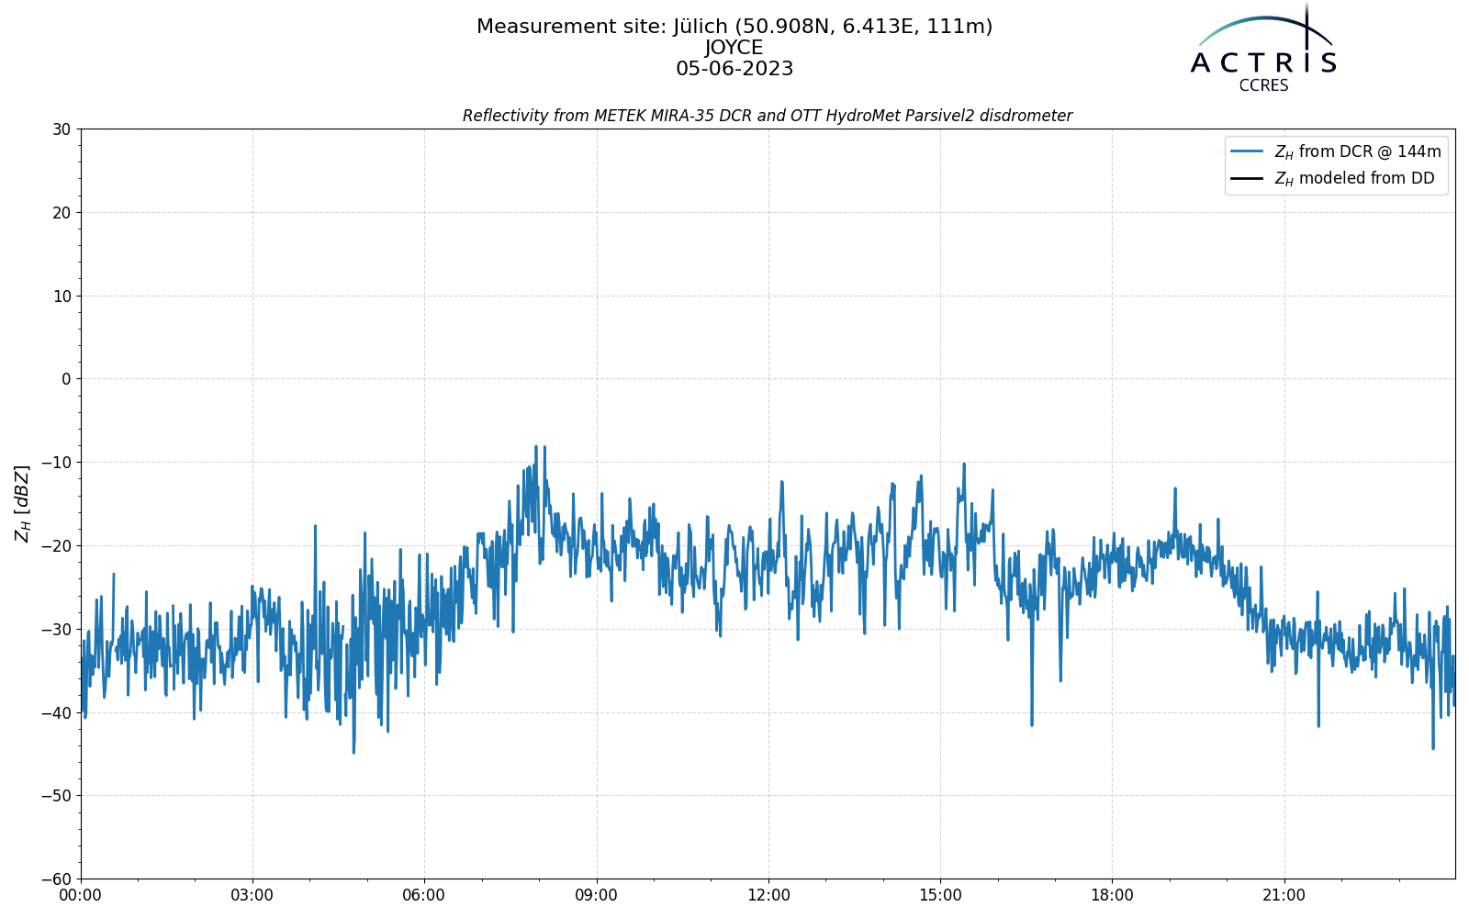Click the 06:00 x-axis tick label
This screenshot has width=1469, height=918.
(x=424, y=895)
